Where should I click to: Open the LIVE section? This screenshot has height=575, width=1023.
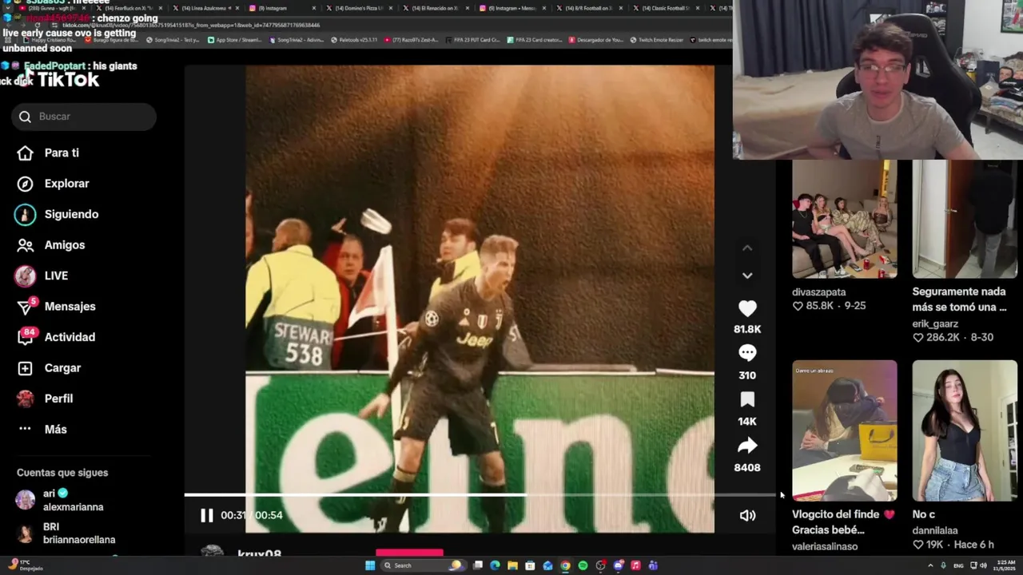click(x=43, y=276)
